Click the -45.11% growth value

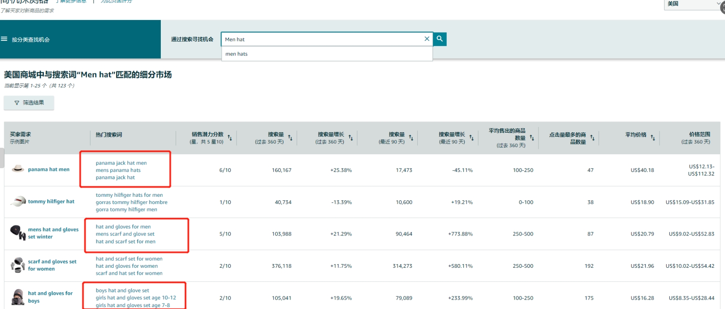tap(462, 170)
